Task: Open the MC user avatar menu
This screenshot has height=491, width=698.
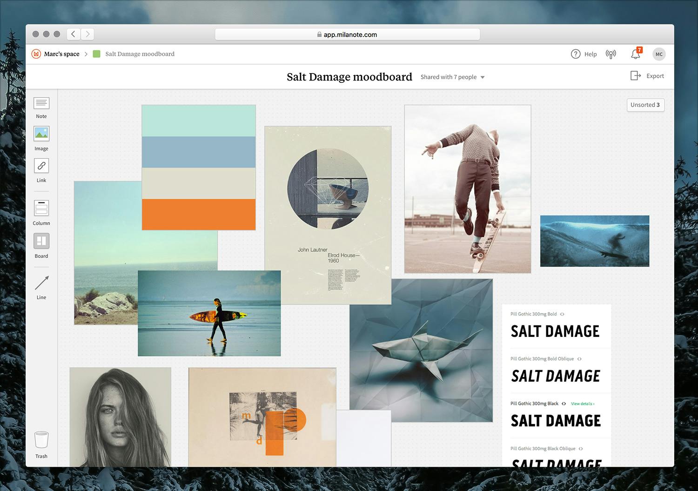Action: tap(659, 54)
